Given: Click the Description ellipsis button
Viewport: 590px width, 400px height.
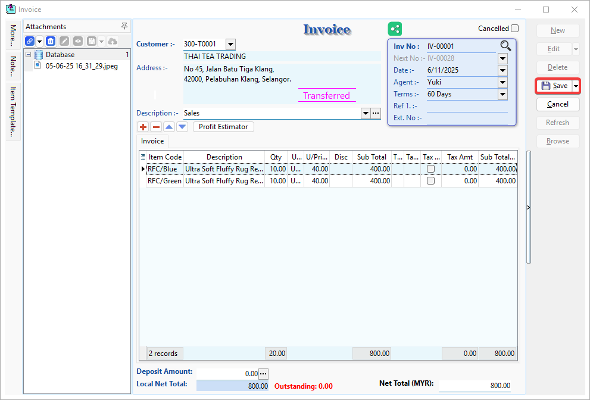Looking at the screenshot, I should pos(376,113).
